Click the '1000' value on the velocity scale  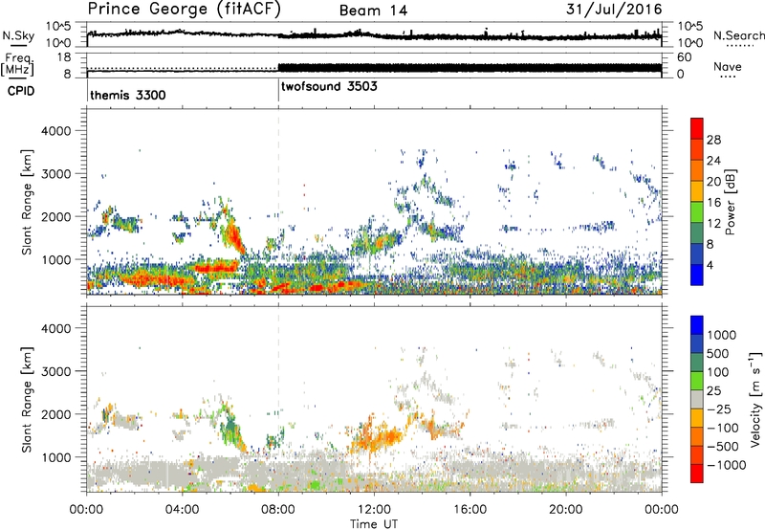pos(721,335)
